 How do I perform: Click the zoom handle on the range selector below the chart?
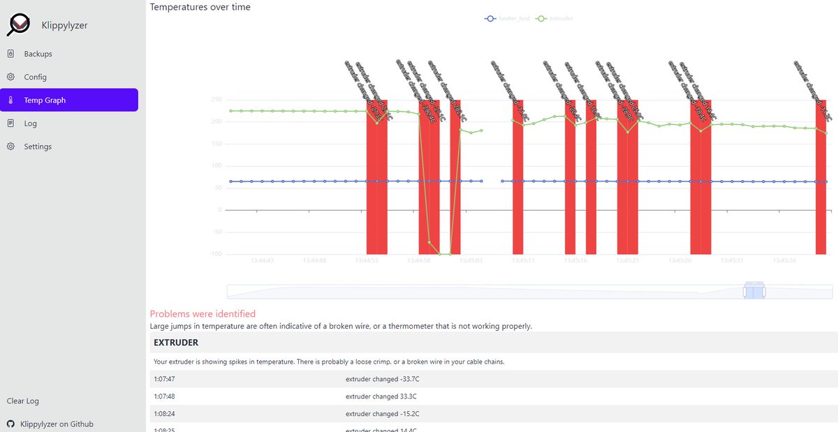click(753, 290)
